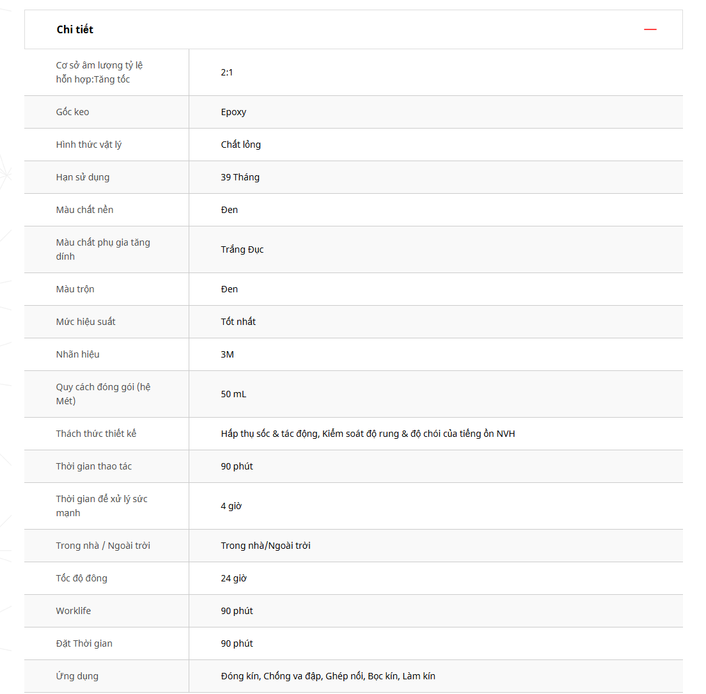706x694 pixels.
Task: Select the Worklife row label
Action: tap(73, 611)
